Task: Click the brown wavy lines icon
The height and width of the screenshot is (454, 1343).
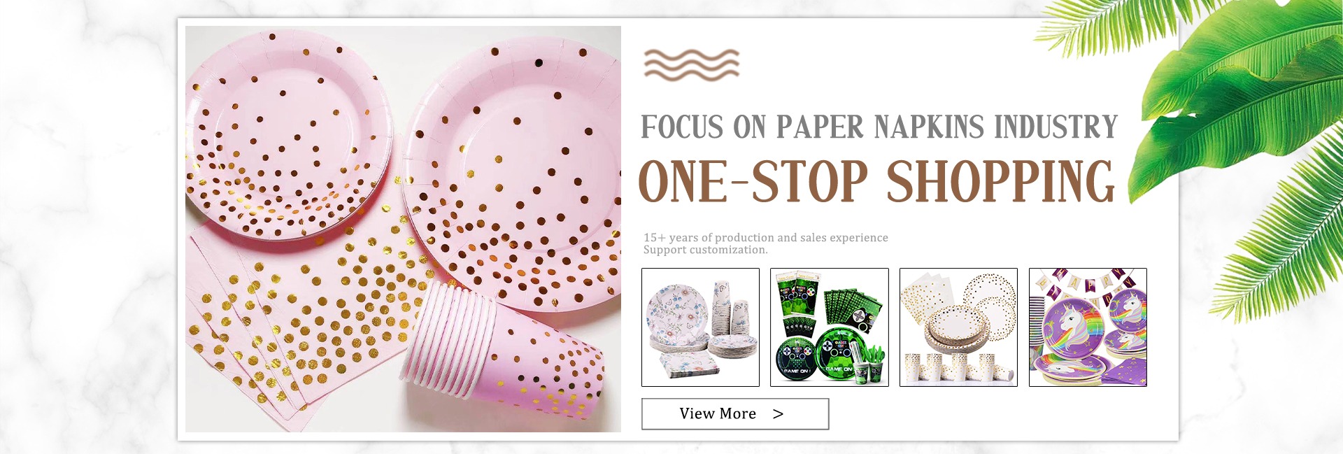Action: (691, 65)
